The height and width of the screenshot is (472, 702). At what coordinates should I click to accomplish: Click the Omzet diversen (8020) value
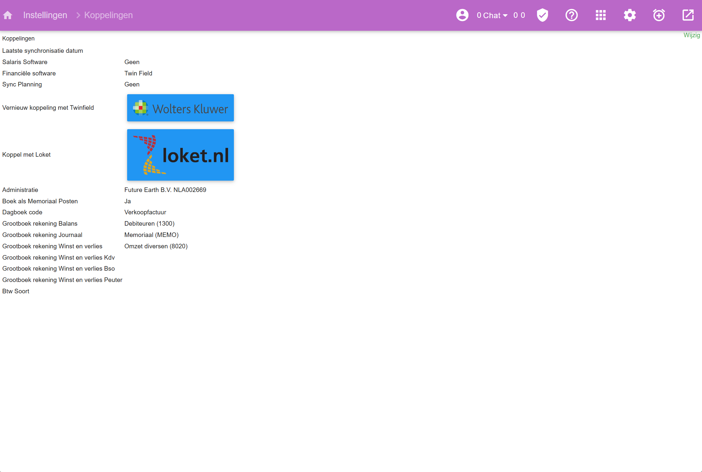[x=156, y=246]
